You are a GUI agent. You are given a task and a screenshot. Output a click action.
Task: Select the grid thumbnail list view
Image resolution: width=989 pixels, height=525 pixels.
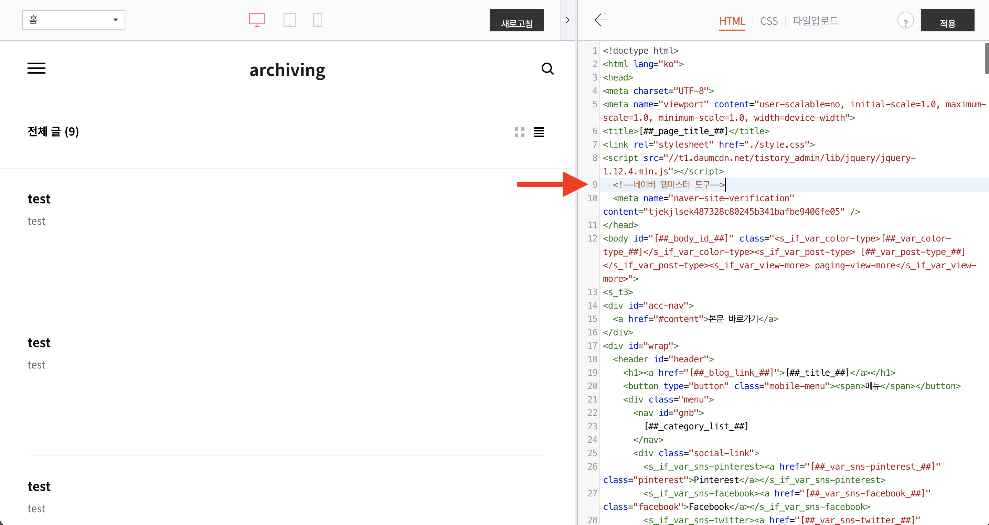pos(520,132)
